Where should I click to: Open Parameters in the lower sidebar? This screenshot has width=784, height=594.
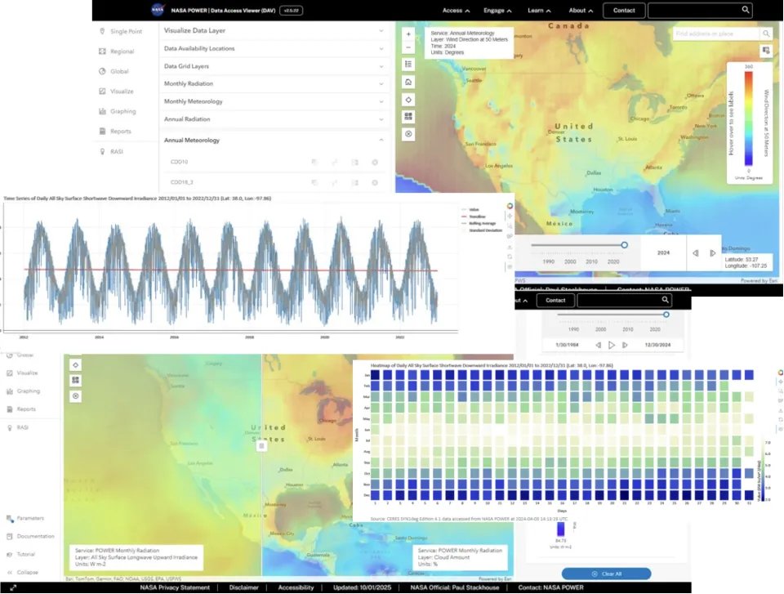[x=25, y=519]
